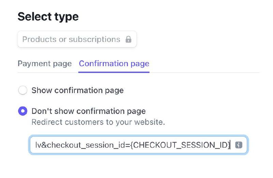273x178 pixels.
Task: Click the Show confirmation page label text
Action: tap(77, 90)
